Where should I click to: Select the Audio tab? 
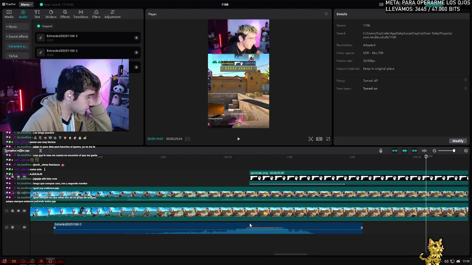pos(23,14)
